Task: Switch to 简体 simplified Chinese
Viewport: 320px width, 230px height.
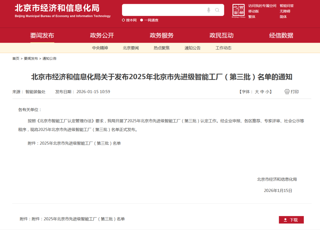Action: pos(283,17)
